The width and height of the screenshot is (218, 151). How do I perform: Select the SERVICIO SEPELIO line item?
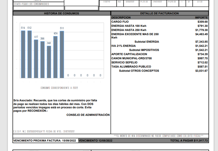[124, 62]
